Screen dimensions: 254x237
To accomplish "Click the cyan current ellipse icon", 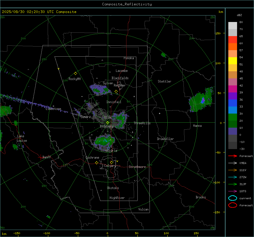I will pos(233,198).
